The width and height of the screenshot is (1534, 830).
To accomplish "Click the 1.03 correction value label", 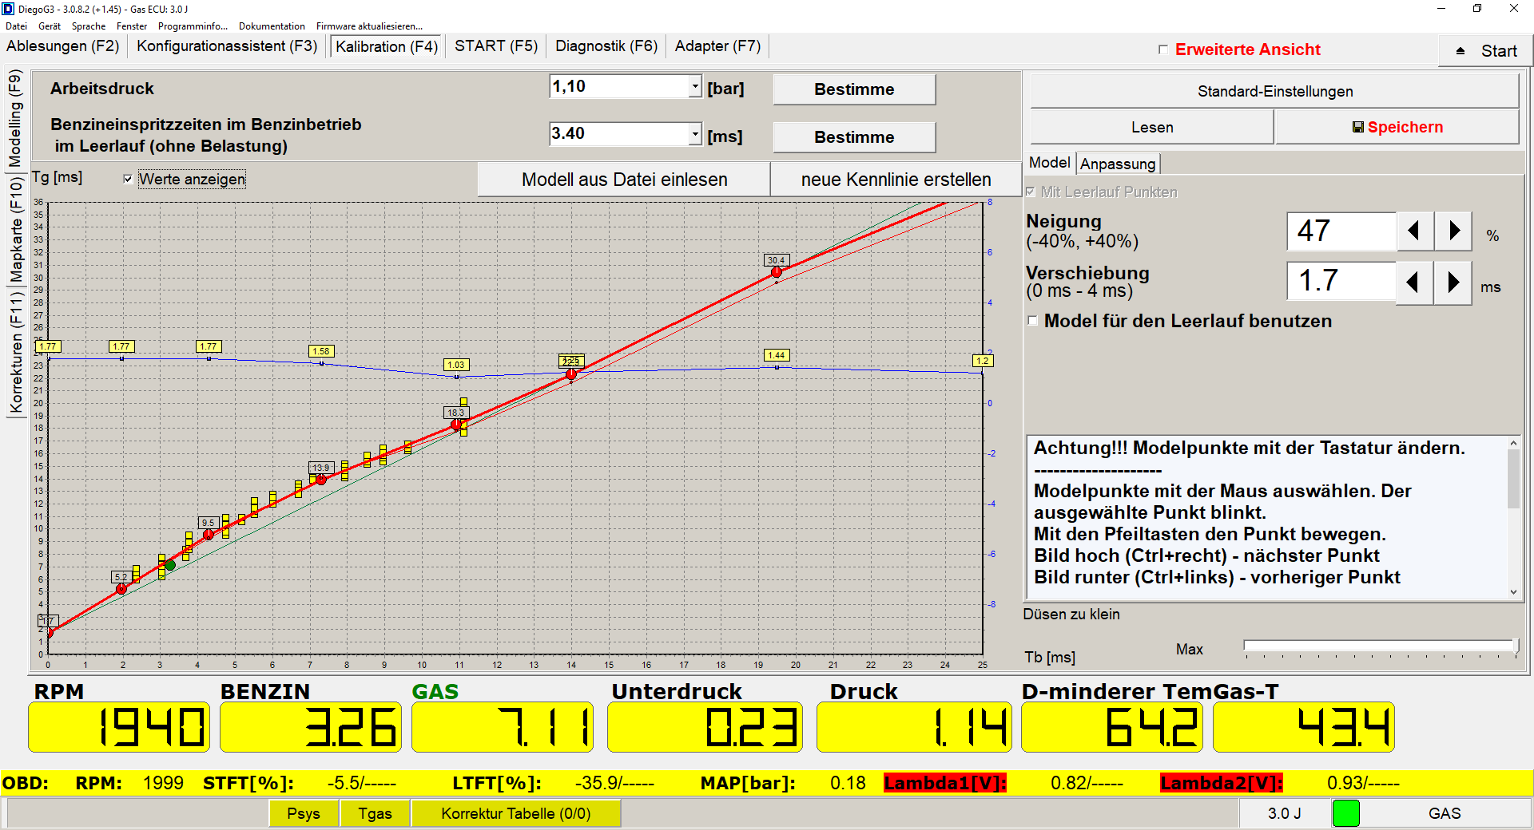I will [456, 365].
